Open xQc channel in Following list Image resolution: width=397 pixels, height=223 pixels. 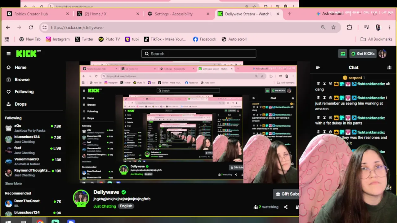point(33,128)
